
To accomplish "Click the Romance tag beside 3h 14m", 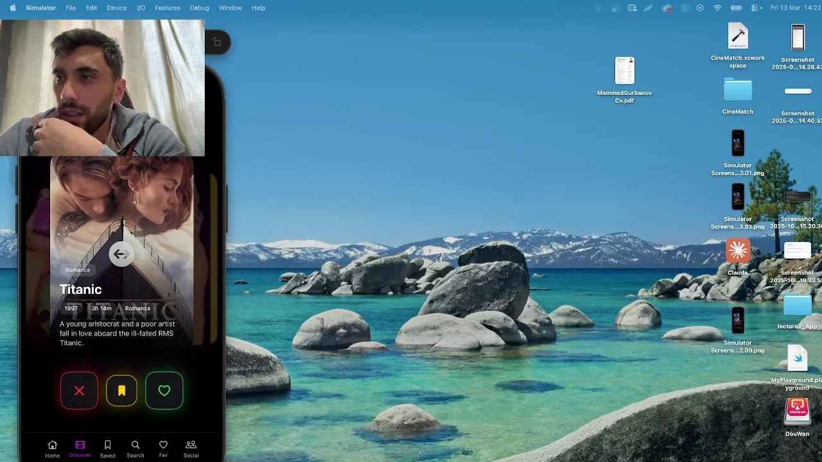I will click(137, 309).
